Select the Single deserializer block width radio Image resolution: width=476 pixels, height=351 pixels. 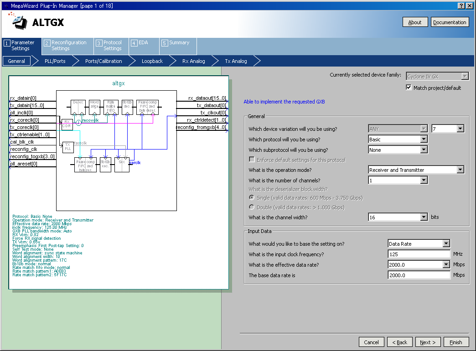click(251, 198)
